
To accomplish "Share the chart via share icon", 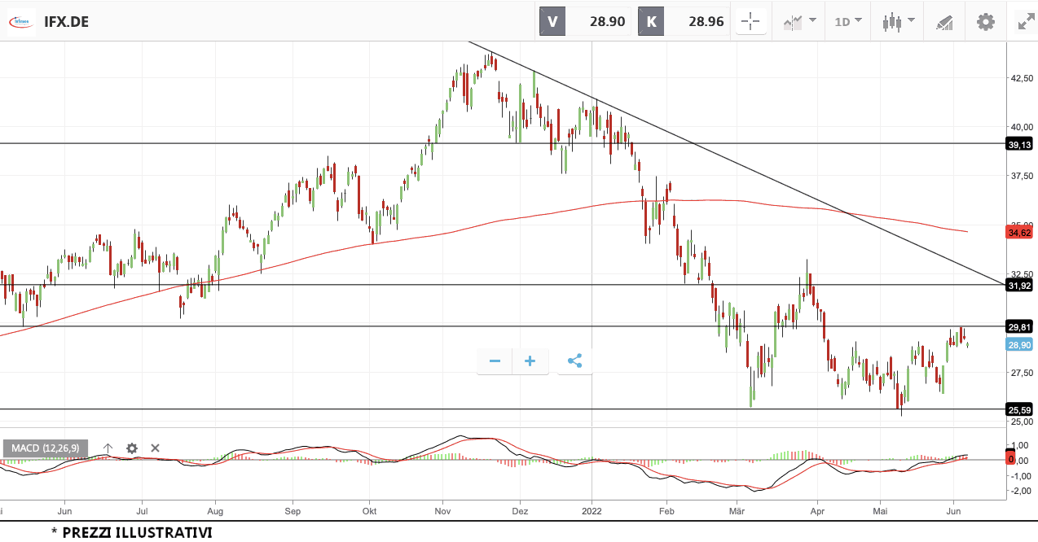I will pos(575,361).
